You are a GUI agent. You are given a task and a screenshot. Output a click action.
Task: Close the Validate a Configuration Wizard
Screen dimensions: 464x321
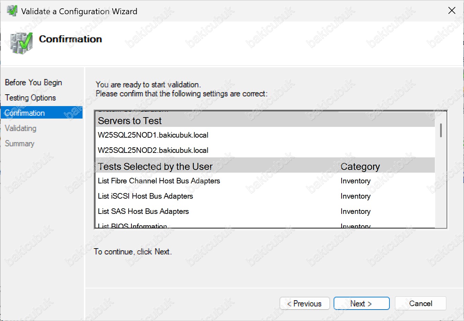pyautogui.click(x=452, y=11)
